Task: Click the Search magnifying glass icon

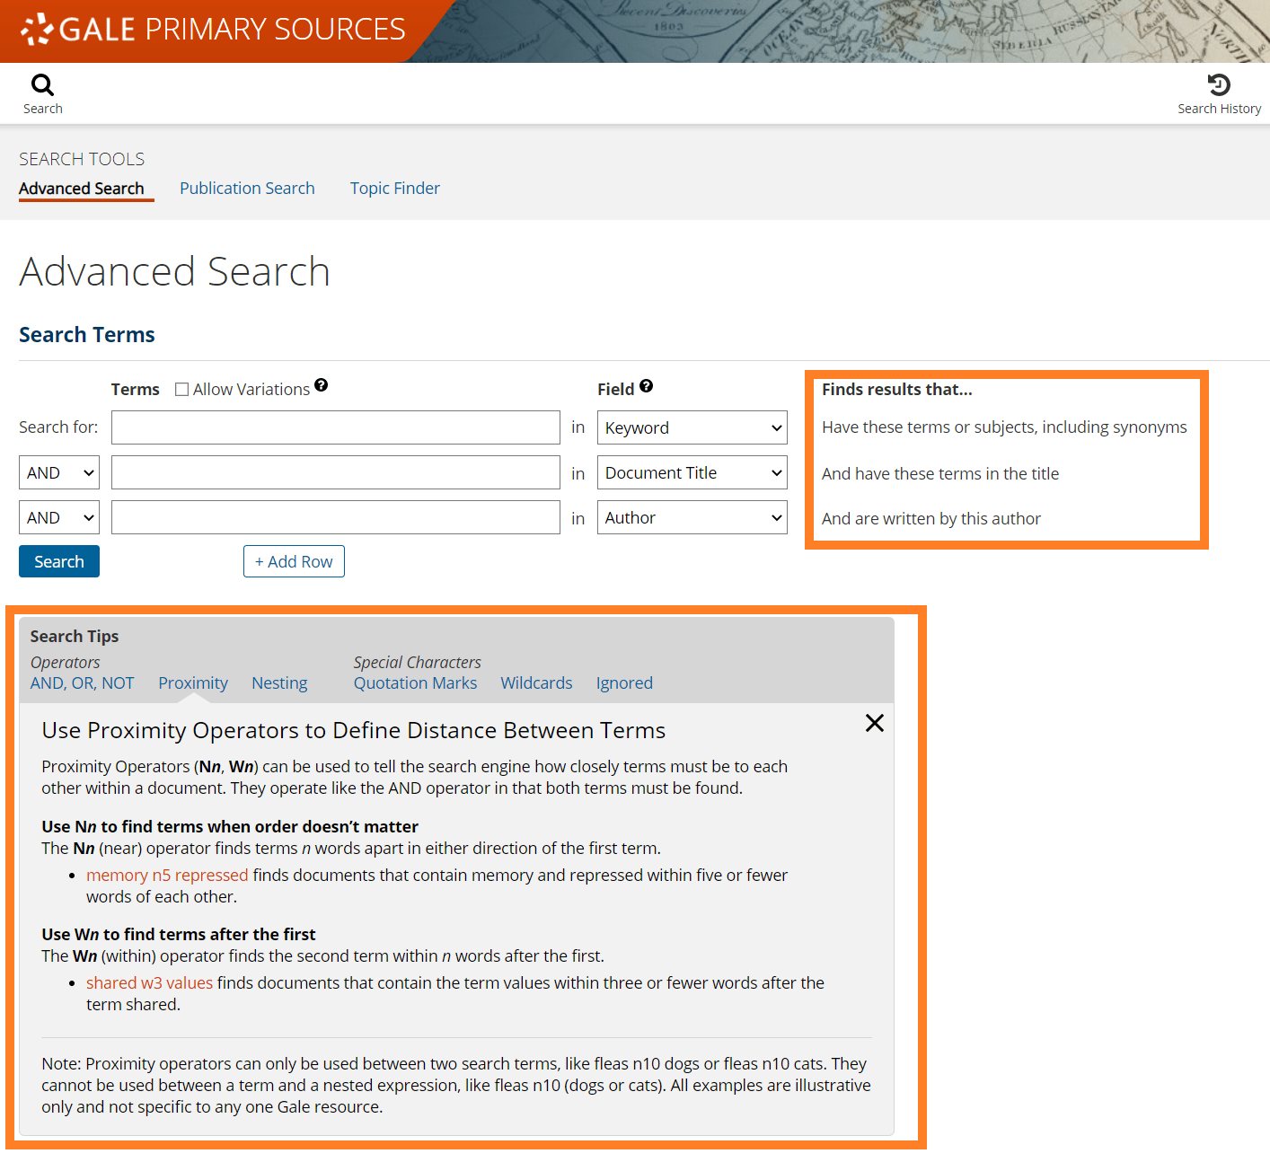Action: 42,86
